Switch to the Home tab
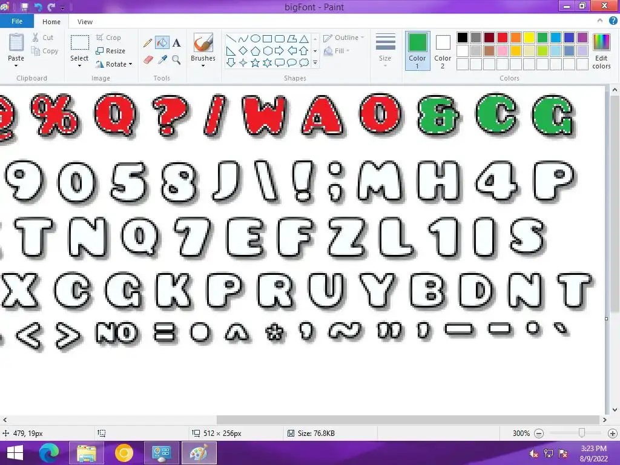This screenshot has height=465, width=620. 51,22
